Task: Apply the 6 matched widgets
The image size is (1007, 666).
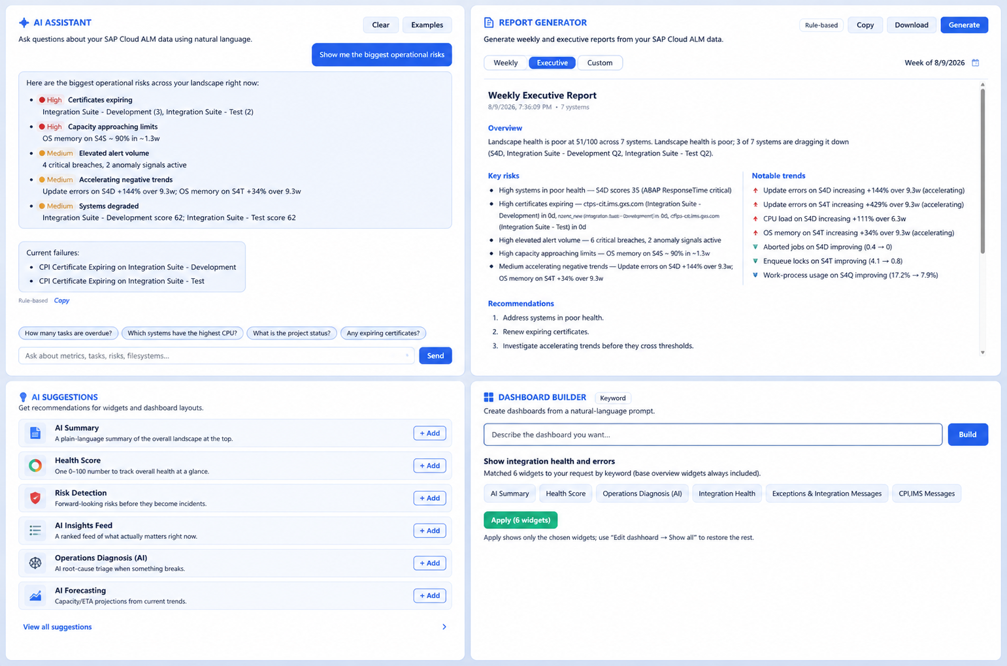Action: (x=521, y=520)
